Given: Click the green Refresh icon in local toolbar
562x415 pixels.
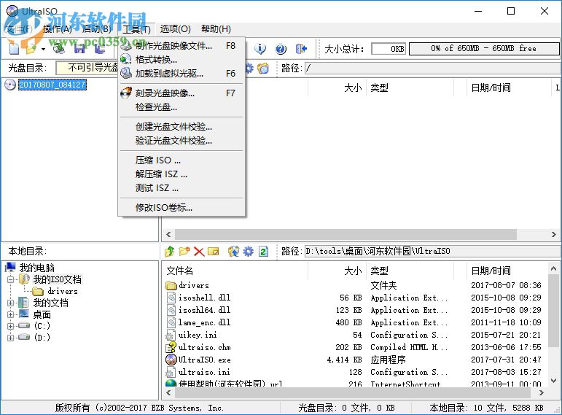Looking at the screenshot, I should 263,252.
